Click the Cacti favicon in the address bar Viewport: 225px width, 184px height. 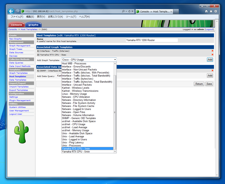(x=23, y=11)
